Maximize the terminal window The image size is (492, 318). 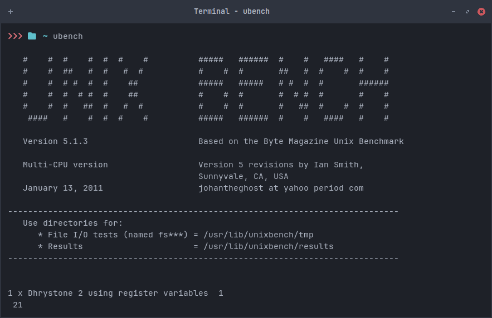click(x=467, y=12)
